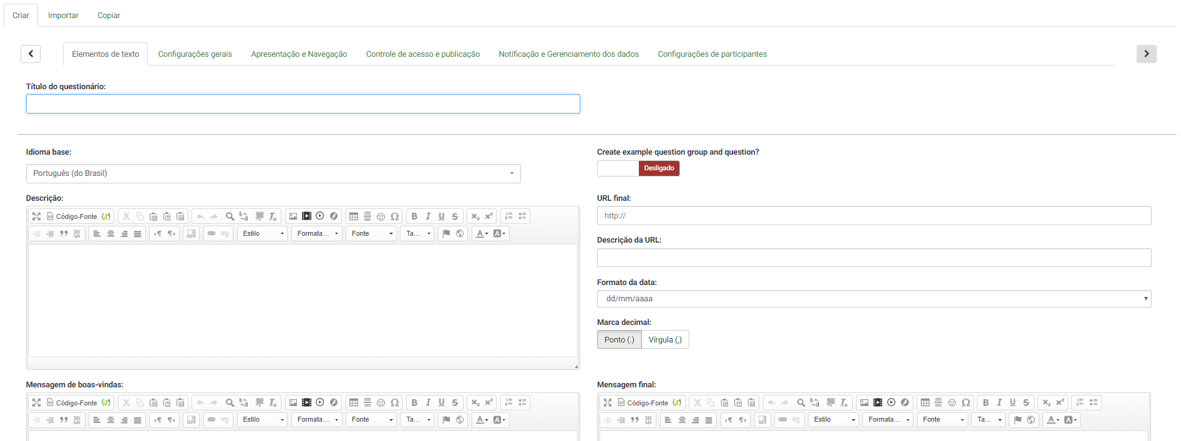Click Italic icon in Mensagem final editor
Viewport: 1181px width, 441px height.
(x=999, y=403)
